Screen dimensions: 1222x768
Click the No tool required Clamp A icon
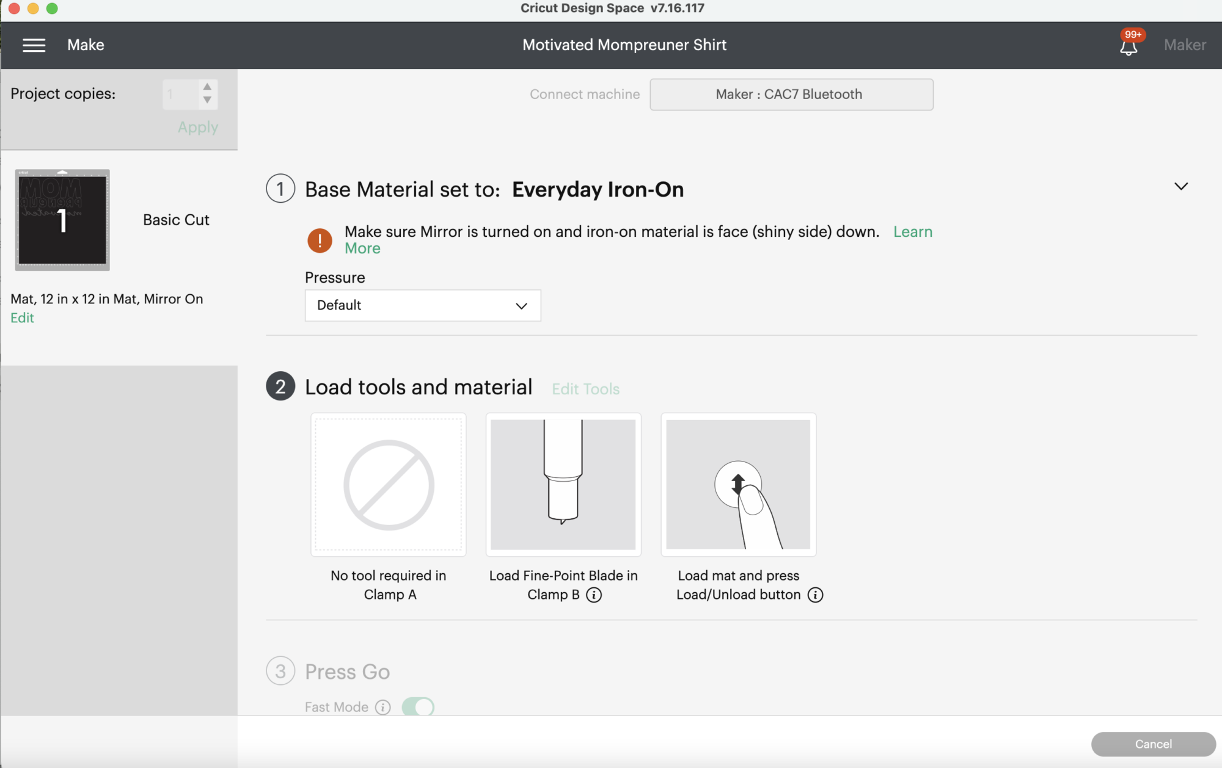click(387, 485)
